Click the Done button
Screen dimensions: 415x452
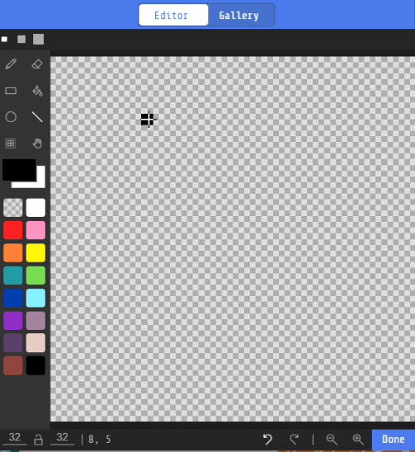coord(393,440)
